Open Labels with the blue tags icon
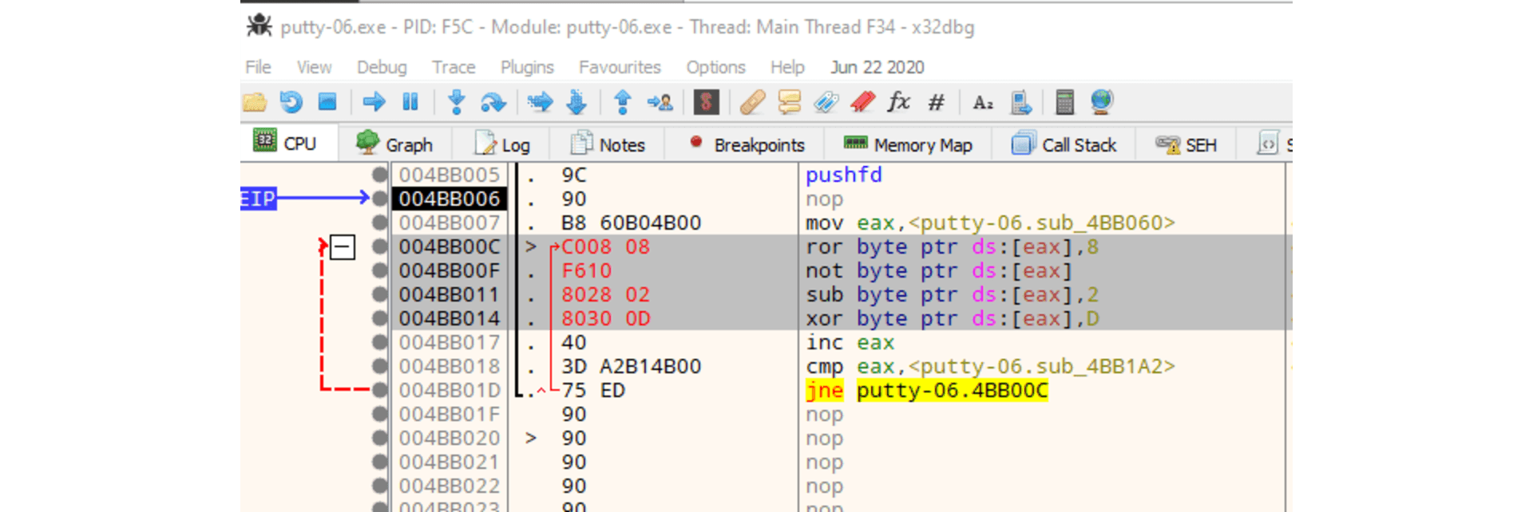The height and width of the screenshot is (512, 1533). click(x=826, y=102)
